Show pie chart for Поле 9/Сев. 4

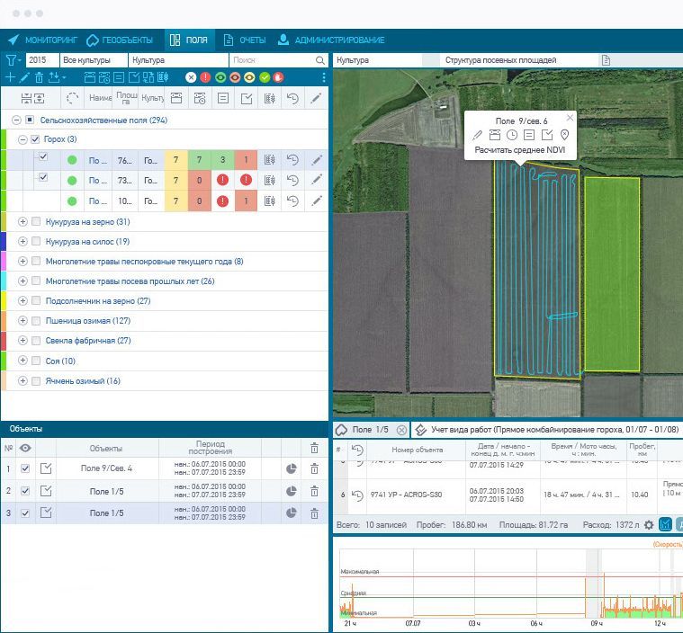[292, 468]
